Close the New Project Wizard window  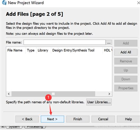tap(139, 3)
